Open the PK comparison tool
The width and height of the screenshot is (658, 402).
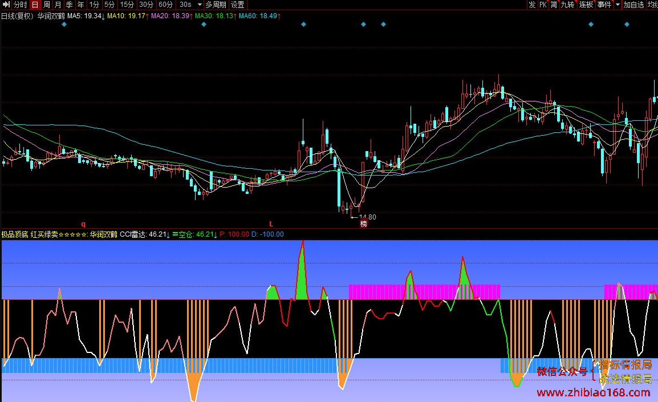[543, 5]
